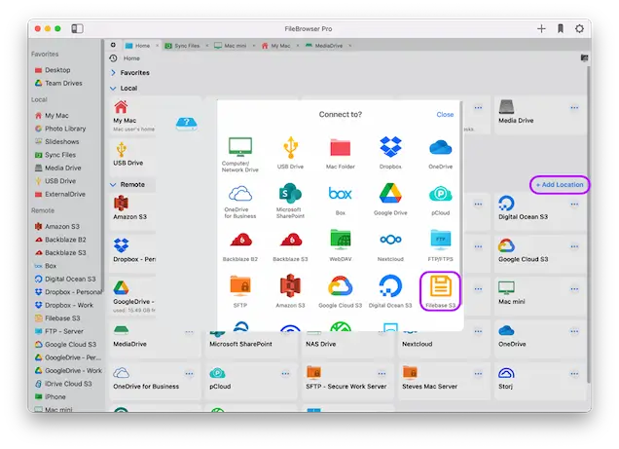The image size is (619, 449).
Task: Select Dropbox - Work in sidebar
Action: pyautogui.click(x=69, y=305)
